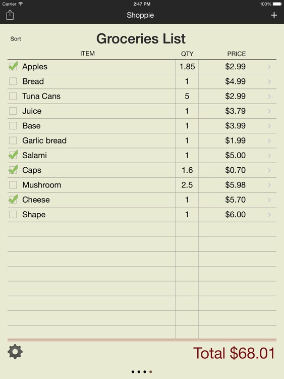Tap the Groceries List title

(141, 39)
